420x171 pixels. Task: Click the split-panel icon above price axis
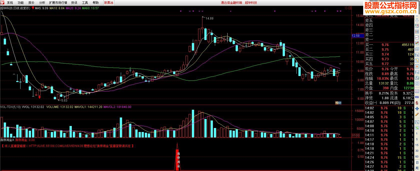350,8
